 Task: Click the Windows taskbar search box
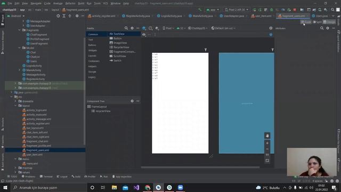pyautogui.click(x=49, y=187)
